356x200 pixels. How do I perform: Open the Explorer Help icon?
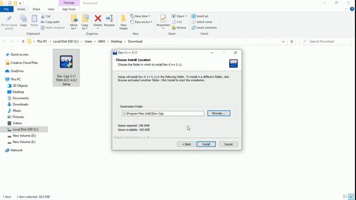352,9
